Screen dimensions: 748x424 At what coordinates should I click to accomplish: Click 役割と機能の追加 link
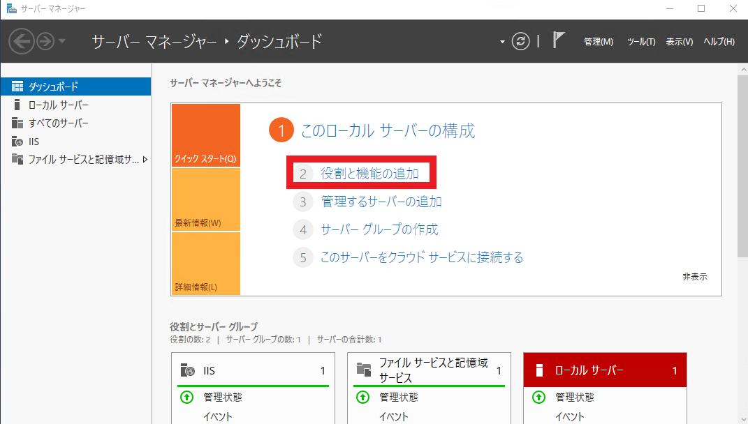[369, 174]
